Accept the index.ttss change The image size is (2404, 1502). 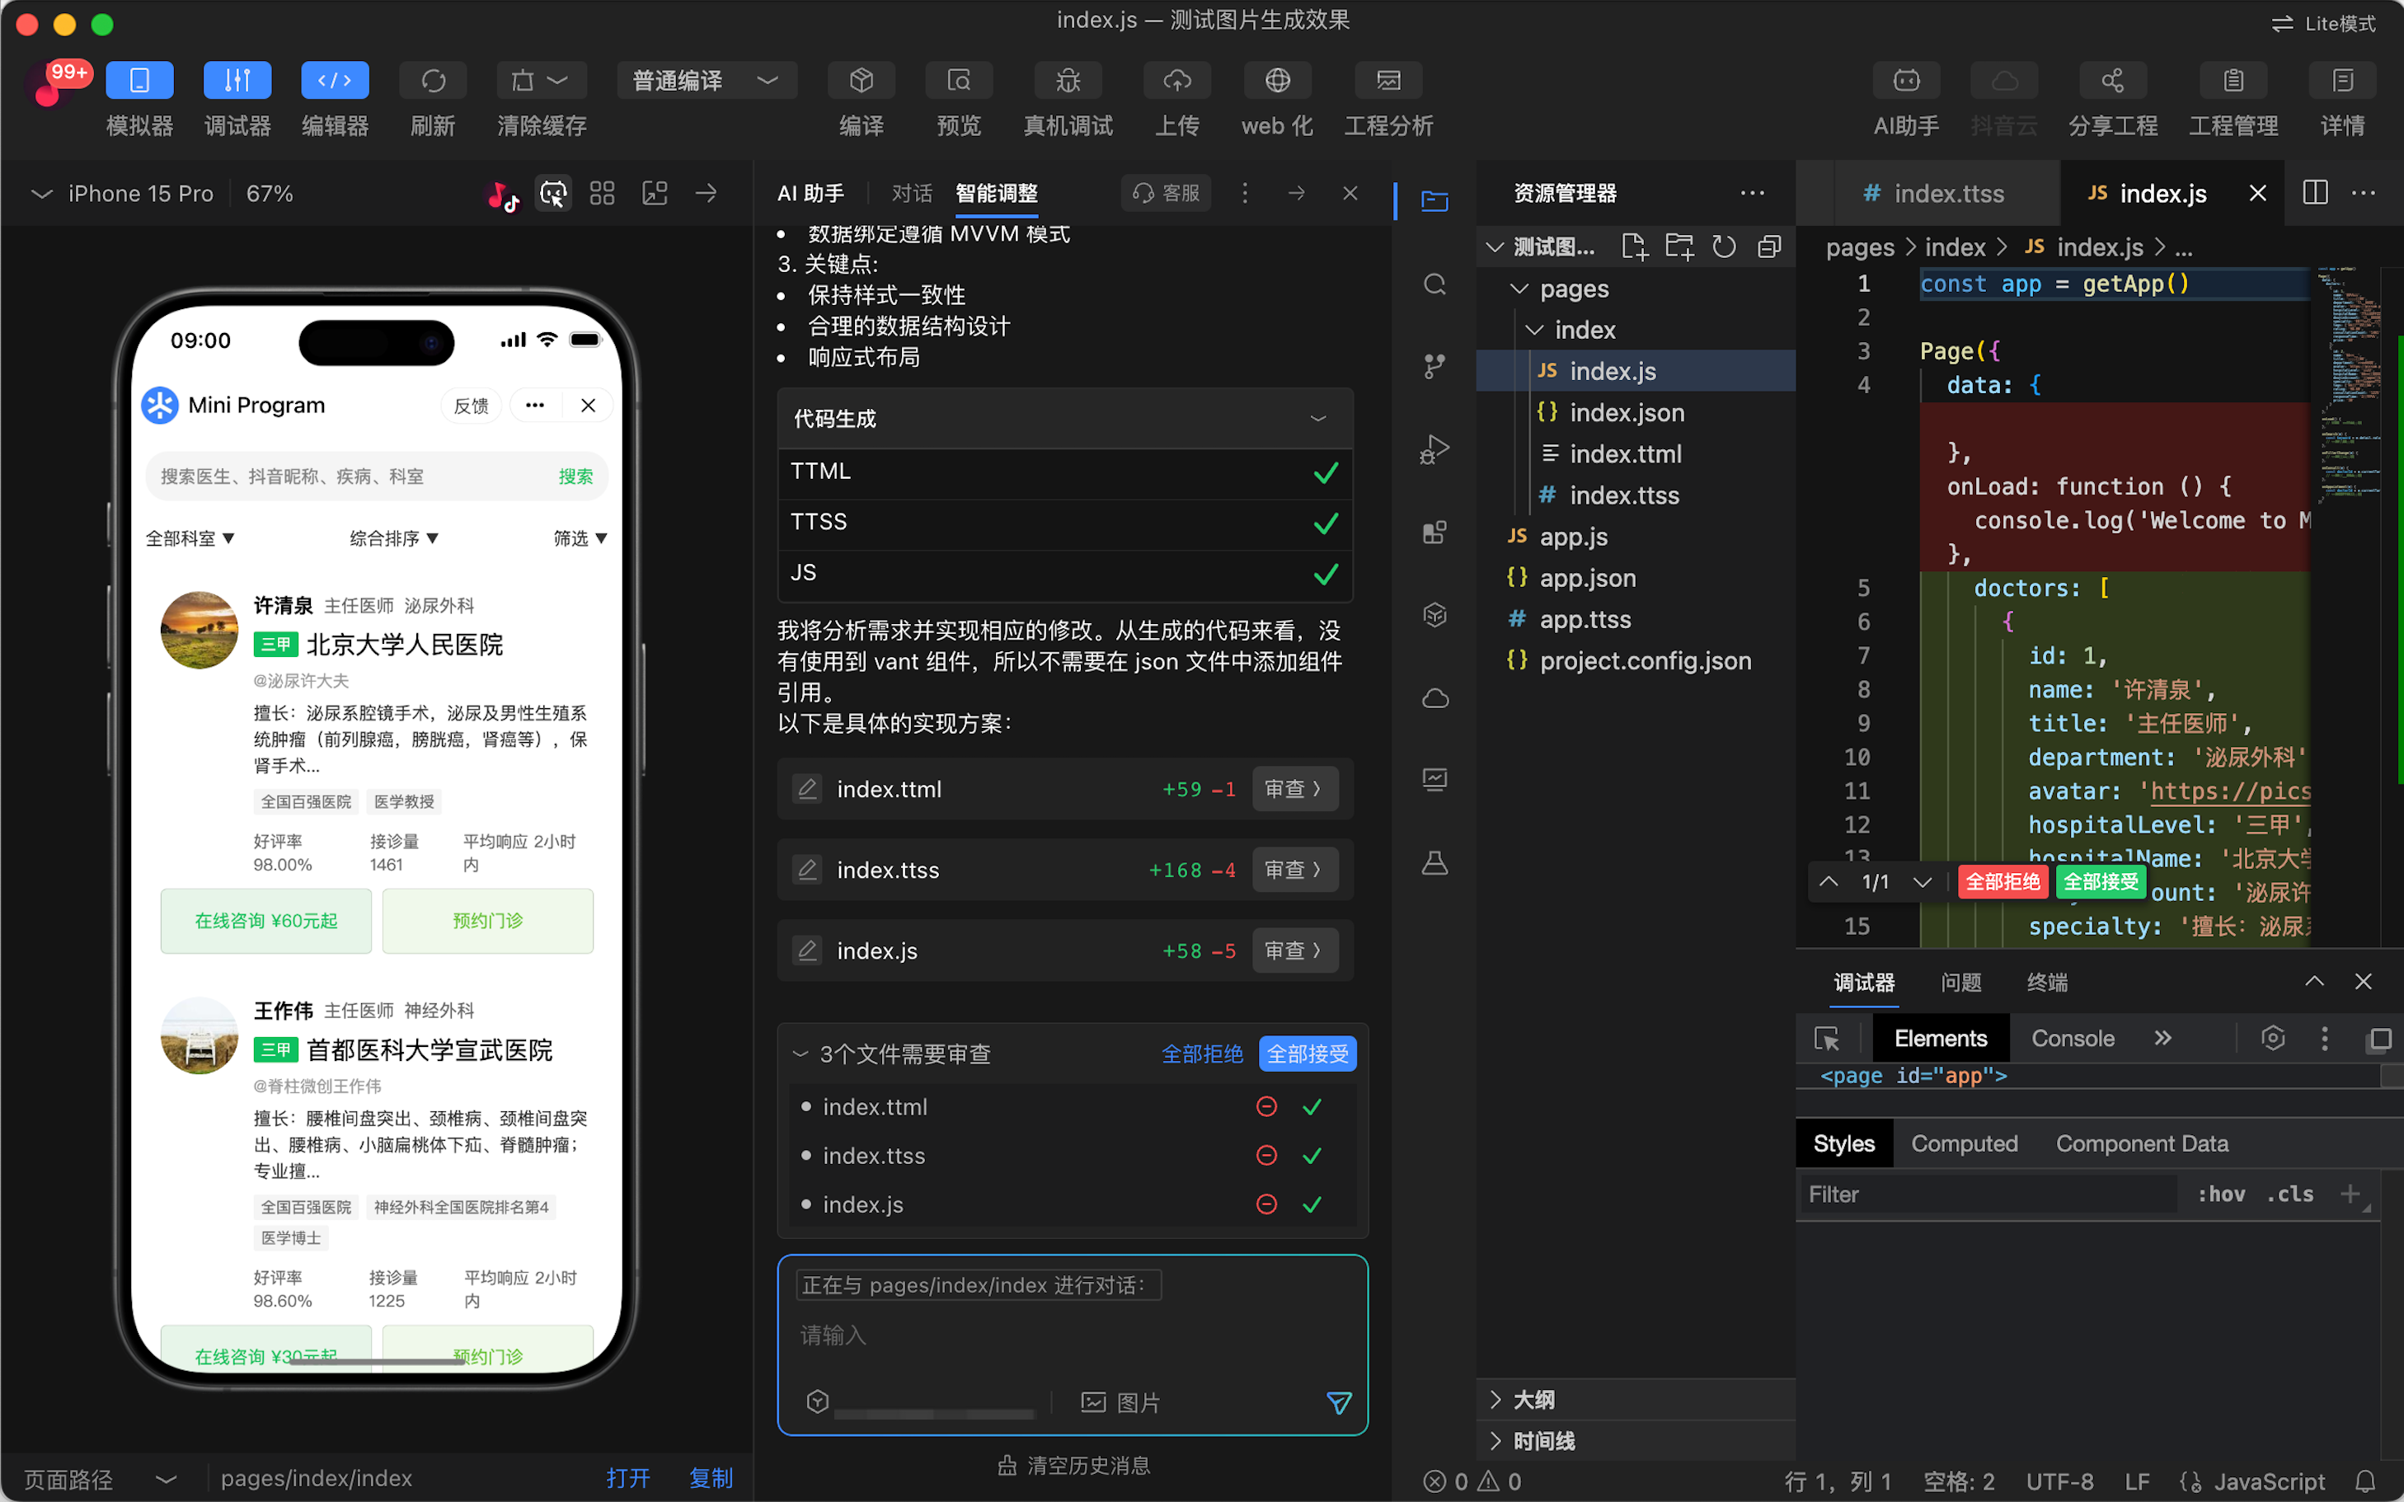point(1312,1155)
